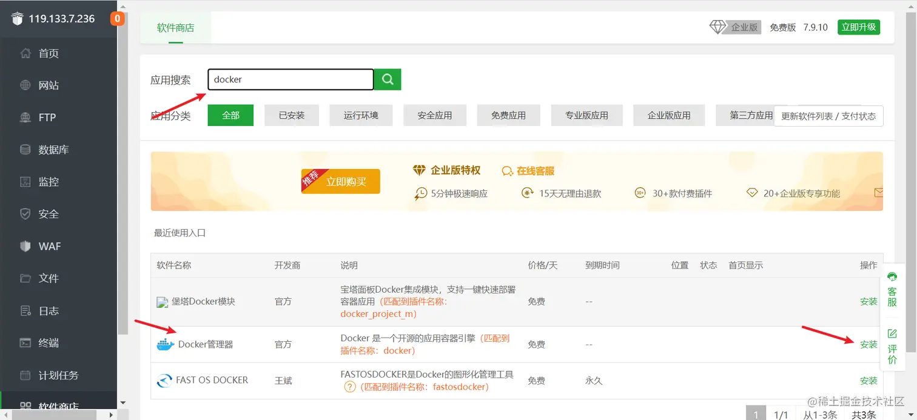Image resolution: width=917 pixels, height=420 pixels.
Task: Click the BT panel logo beside IP address
Action: (17, 19)
